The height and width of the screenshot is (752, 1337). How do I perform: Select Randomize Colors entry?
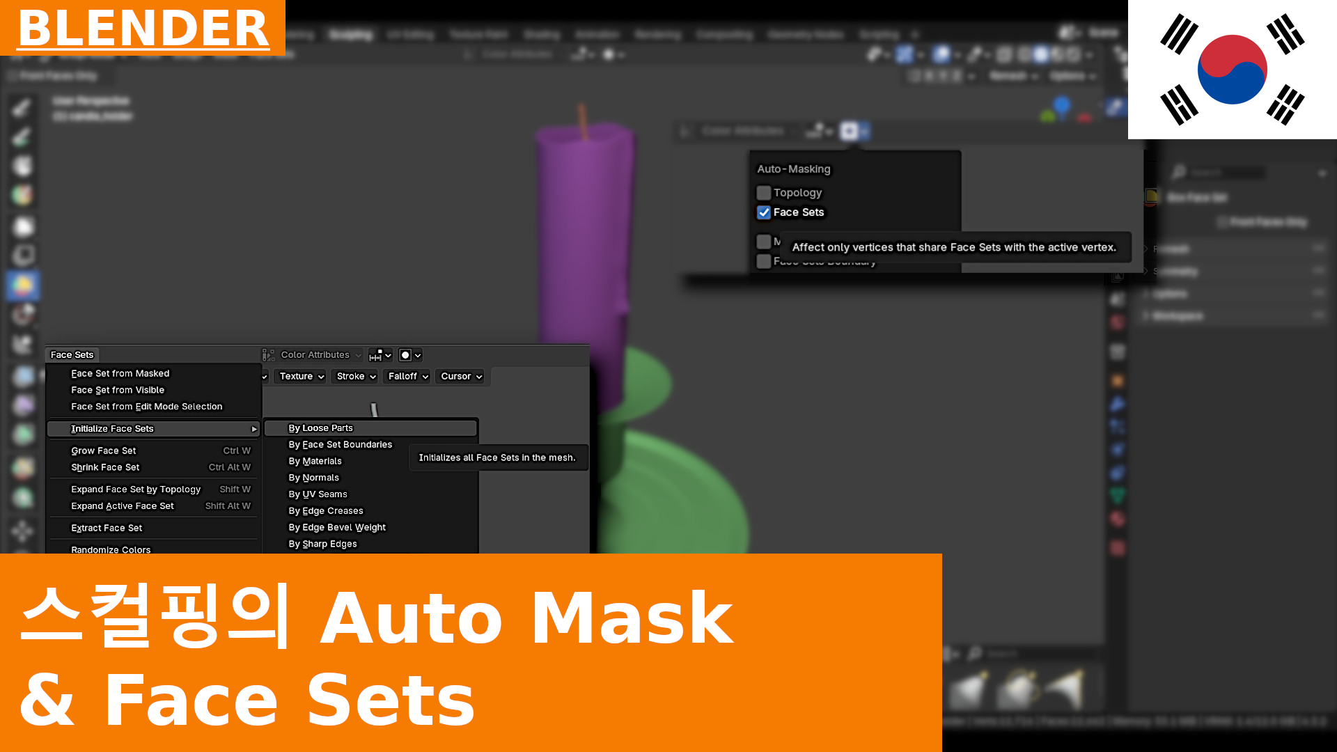tap(153, 549)
